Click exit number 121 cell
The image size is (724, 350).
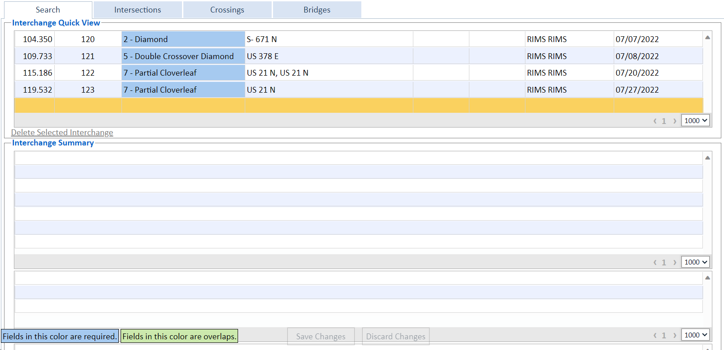88,56
